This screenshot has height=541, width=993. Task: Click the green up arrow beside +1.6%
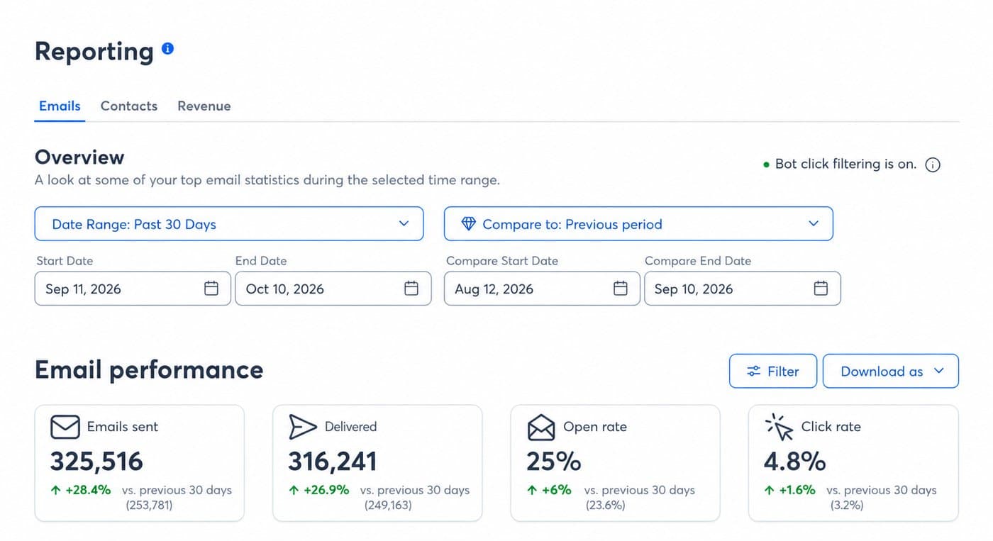(x=770, y=490)
